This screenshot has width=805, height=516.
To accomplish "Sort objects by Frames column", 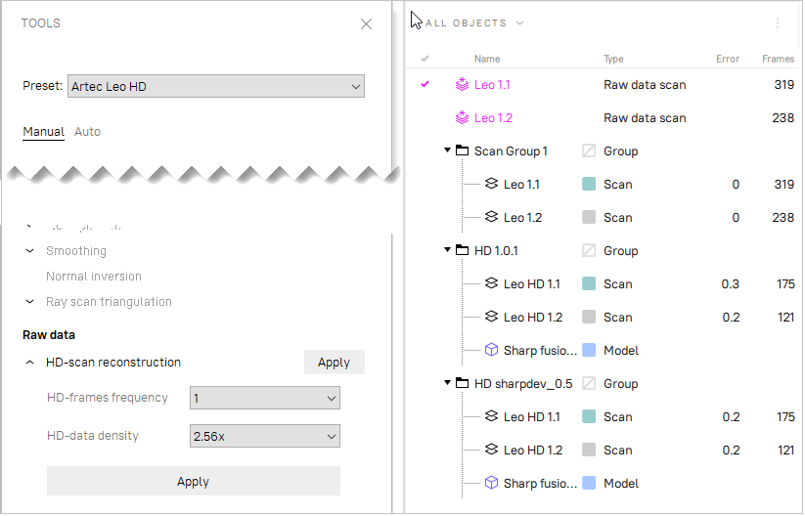I will point(778,59).
